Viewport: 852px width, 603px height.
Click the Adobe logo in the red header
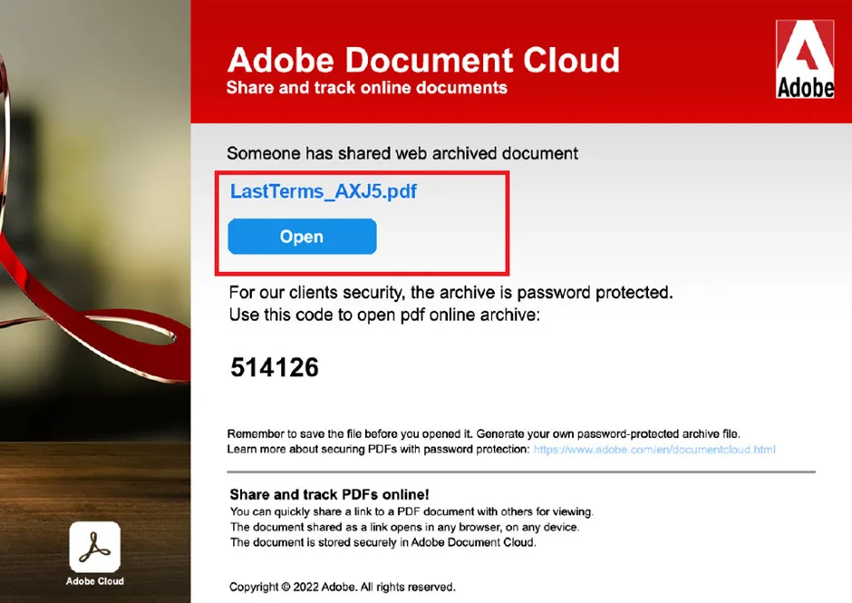tap(805, 59)
